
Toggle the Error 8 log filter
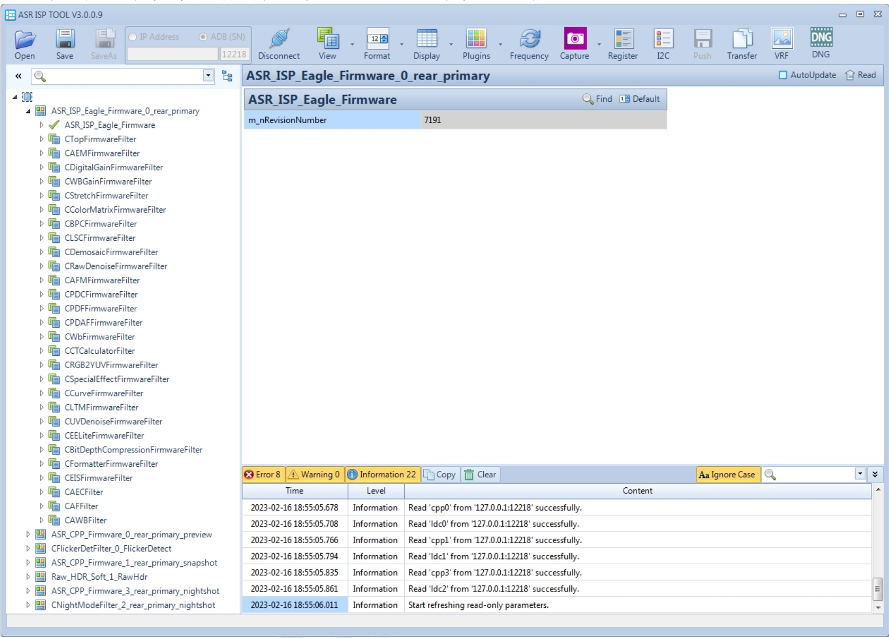[263, 475]
